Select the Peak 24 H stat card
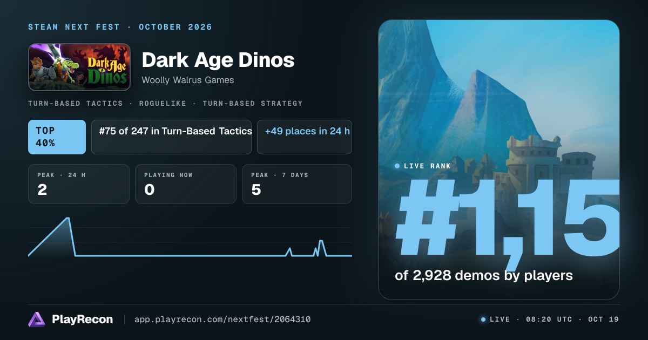Viewport: 648px width, 340px height. (79, 184)
